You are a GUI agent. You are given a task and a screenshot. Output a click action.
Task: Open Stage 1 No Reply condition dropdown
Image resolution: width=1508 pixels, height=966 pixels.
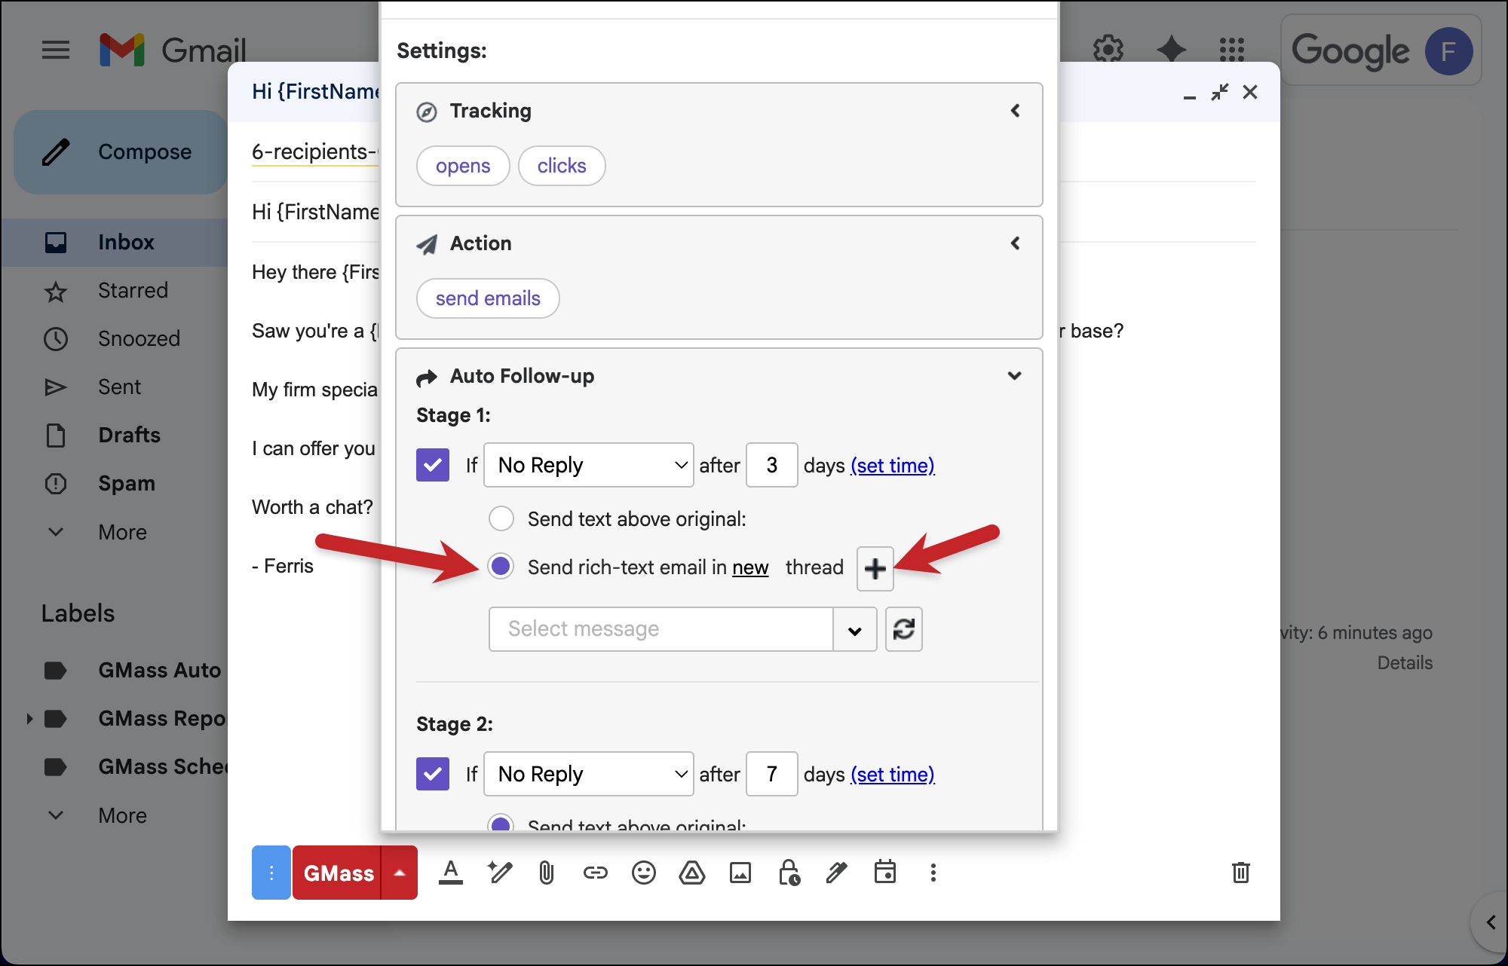tap(588, 465)
